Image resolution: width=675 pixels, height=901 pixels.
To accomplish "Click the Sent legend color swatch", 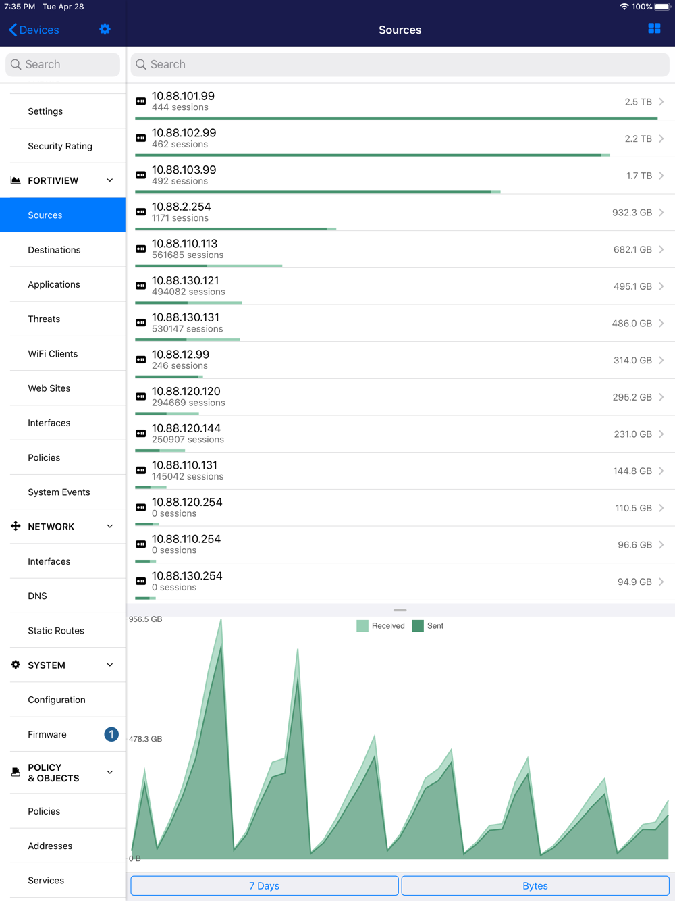I will (x=418, y=626).
